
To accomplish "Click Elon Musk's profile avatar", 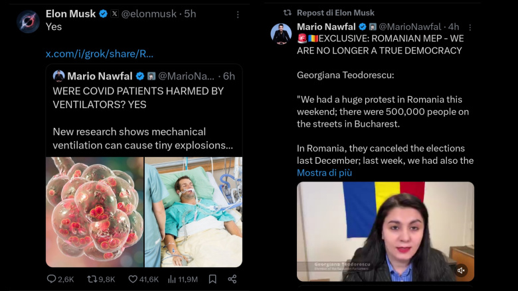I will point(28,21).
